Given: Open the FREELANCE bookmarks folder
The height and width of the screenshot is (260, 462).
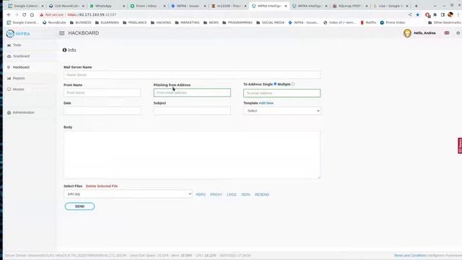Looking at the screenshot, I should pyautogui.click(x=134, y=22).
